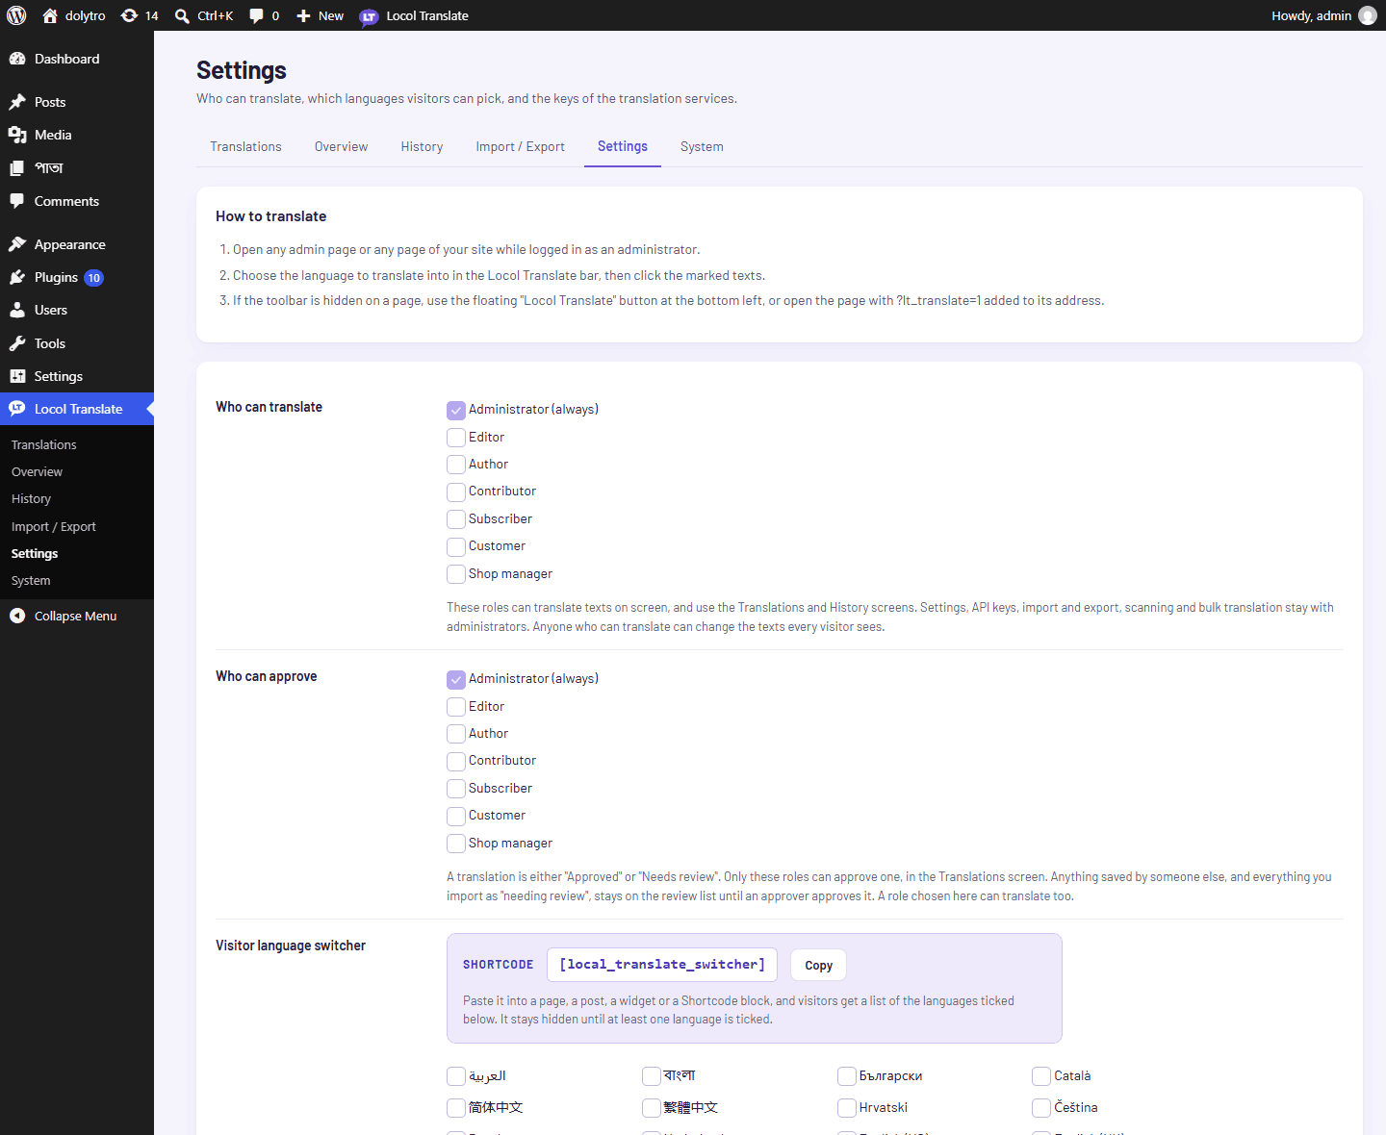This screenshot has height=1135, width=1386.
Task: Click the Plugins update badge showing 10
Action: pyautogui.click(x=93, y=278)
